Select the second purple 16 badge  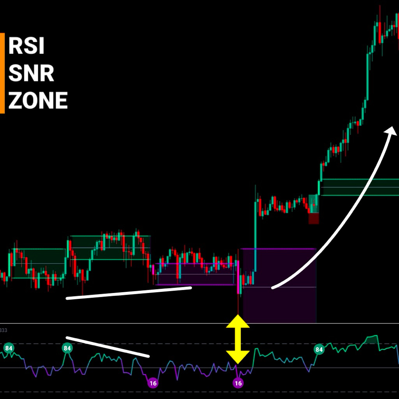(x=238, y=383)
